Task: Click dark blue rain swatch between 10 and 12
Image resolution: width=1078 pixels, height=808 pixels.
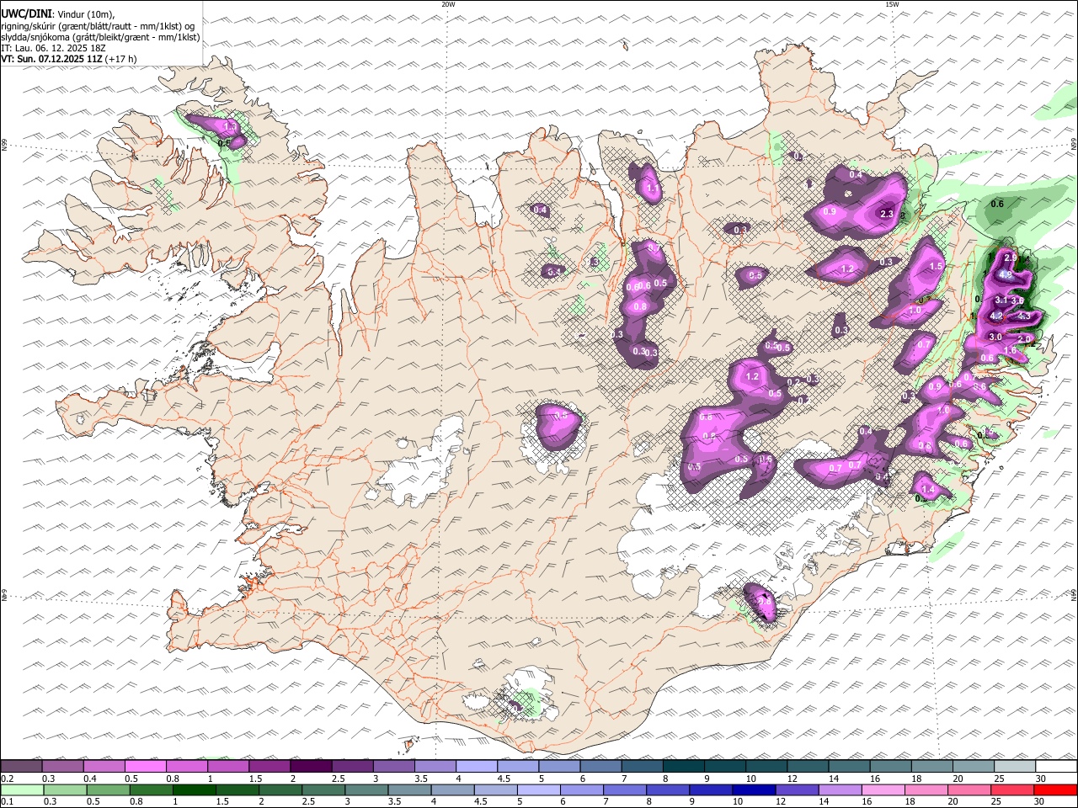Action: coord(755,790)
